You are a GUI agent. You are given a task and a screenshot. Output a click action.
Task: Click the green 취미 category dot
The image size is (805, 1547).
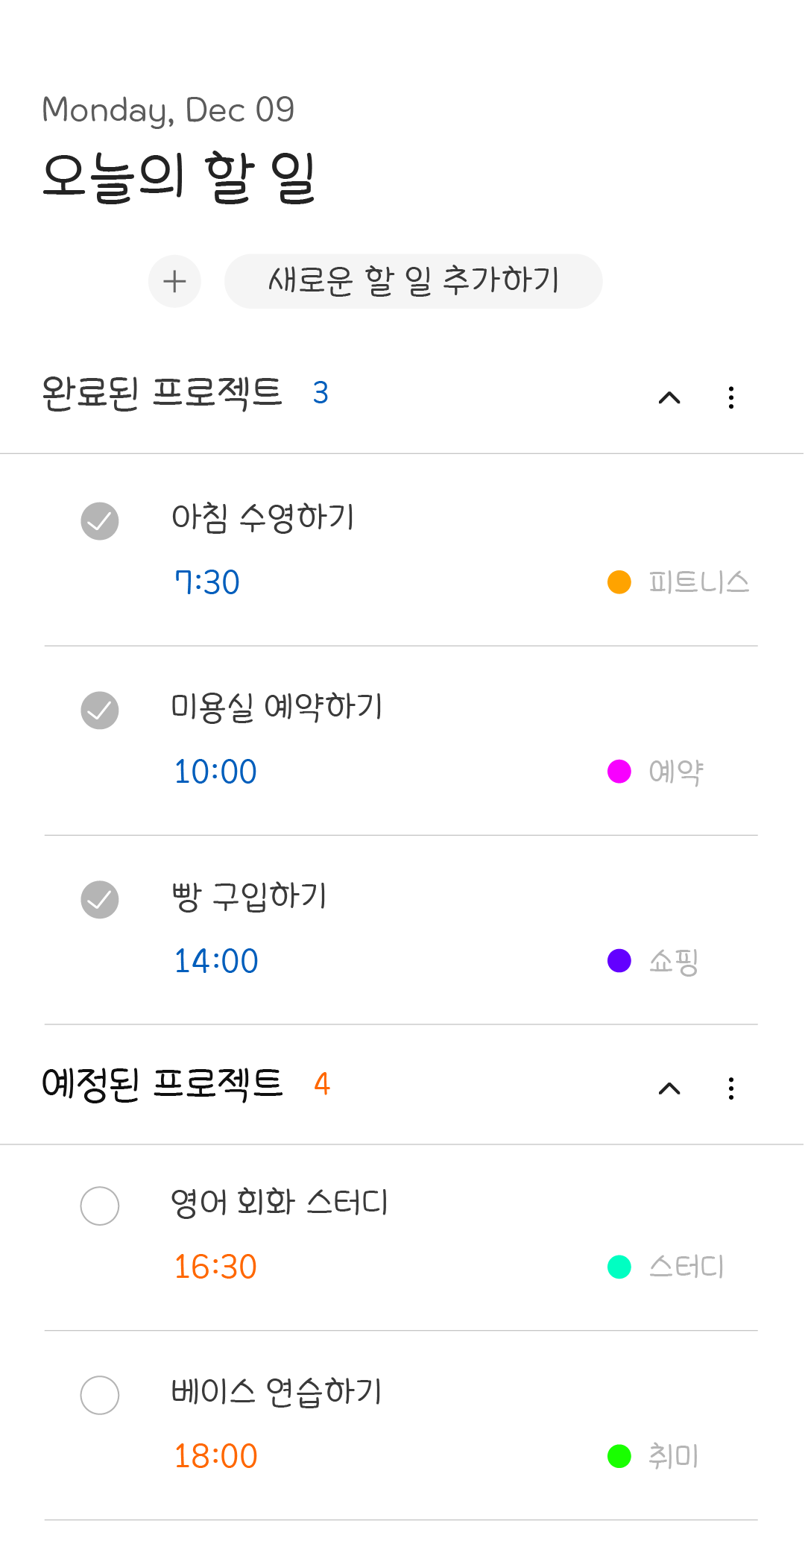(619, 1456)
